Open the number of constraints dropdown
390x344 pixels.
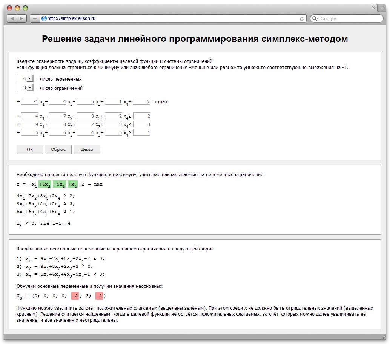click(25, 88)
